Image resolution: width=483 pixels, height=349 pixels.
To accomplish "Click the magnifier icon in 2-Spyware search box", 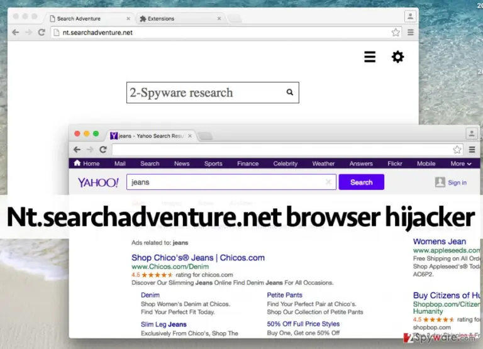I will click(x=289, y=92).
